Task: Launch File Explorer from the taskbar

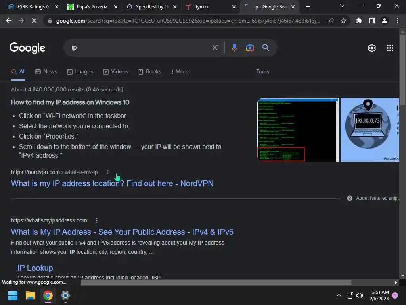Action: click(30, 295)
